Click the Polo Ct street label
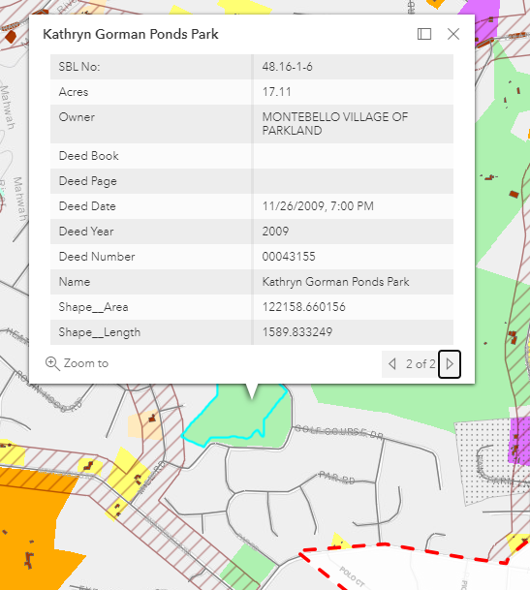Screen dimensions: 530x590 (352, 576)
